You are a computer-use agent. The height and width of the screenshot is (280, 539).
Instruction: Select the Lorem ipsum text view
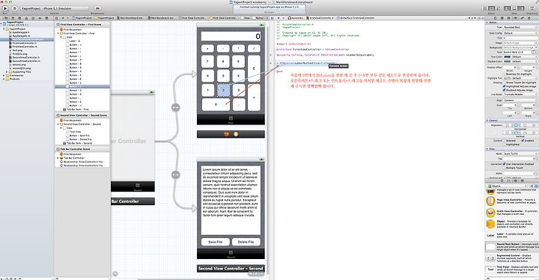click(231, 201)
